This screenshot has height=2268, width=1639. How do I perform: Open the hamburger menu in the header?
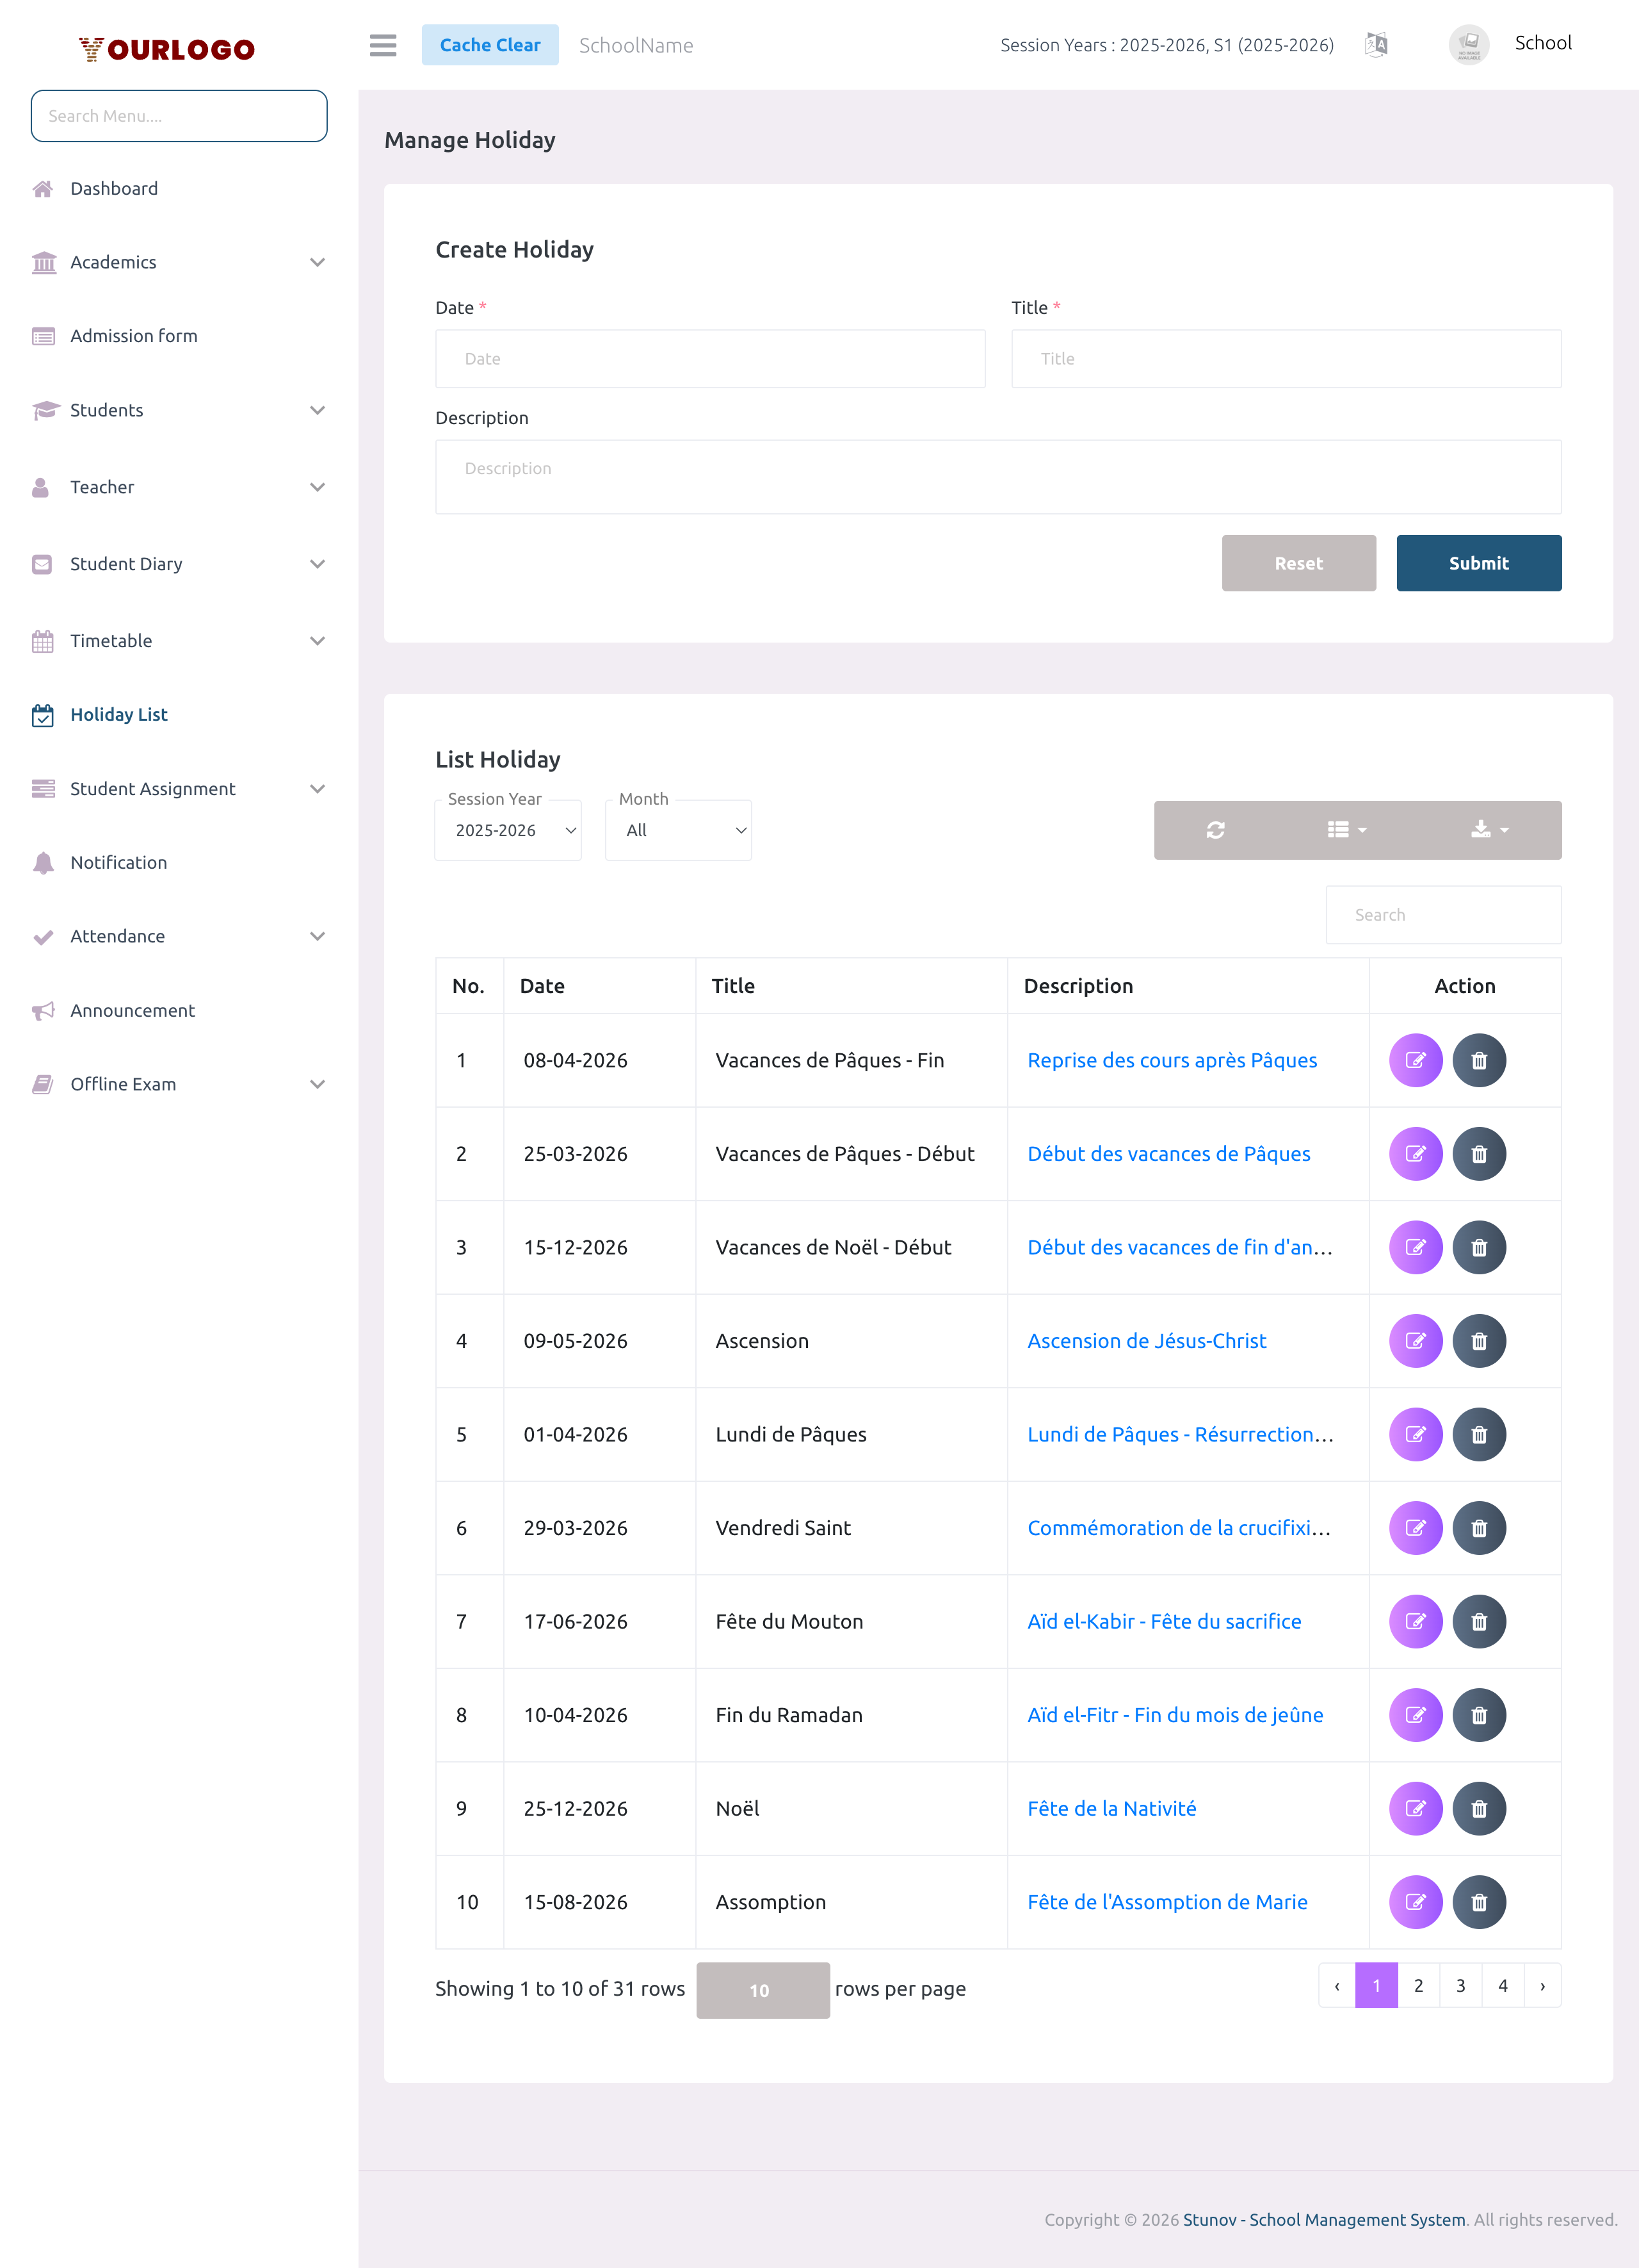point(383,45)
